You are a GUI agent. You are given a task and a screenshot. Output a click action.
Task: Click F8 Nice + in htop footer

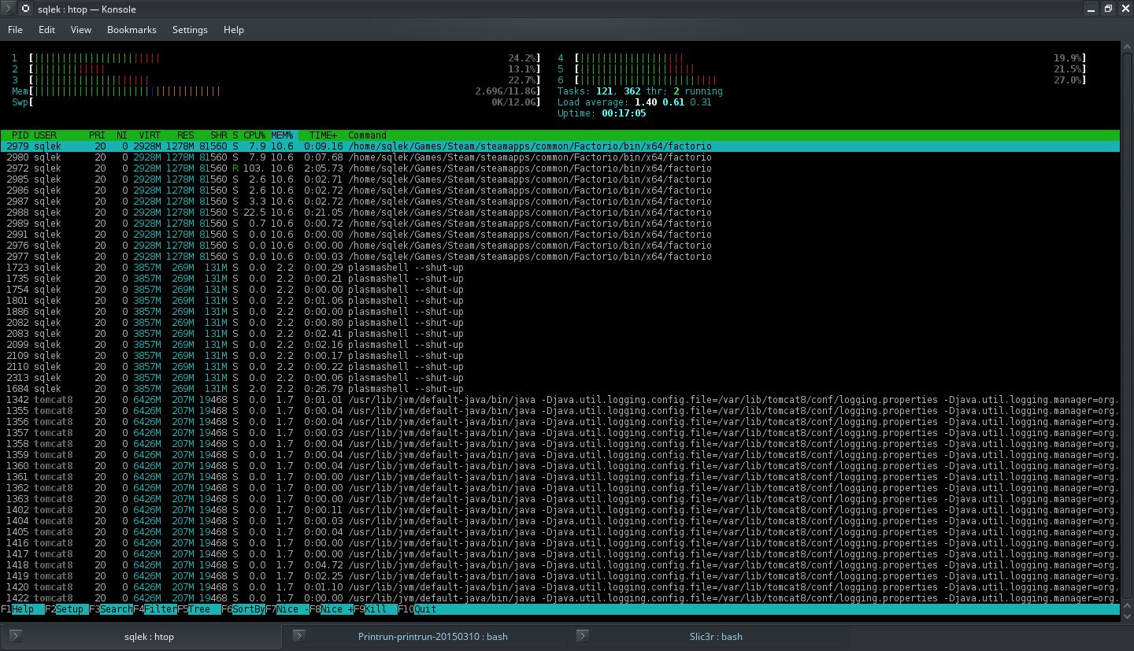[332, 609]
